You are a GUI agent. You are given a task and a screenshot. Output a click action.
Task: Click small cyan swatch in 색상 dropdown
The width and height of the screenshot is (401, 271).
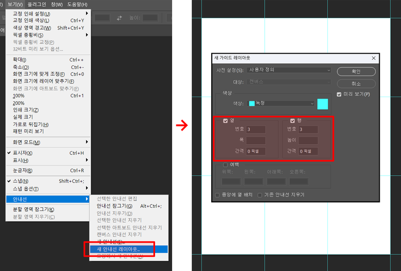point(252,103)
